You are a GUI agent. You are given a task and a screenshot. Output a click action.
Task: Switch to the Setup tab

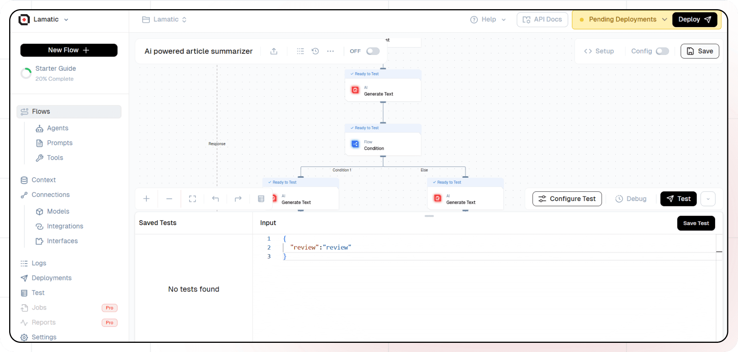coord(599,51)
